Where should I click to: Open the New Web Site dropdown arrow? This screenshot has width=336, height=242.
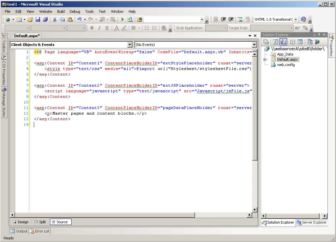point(13,19)
